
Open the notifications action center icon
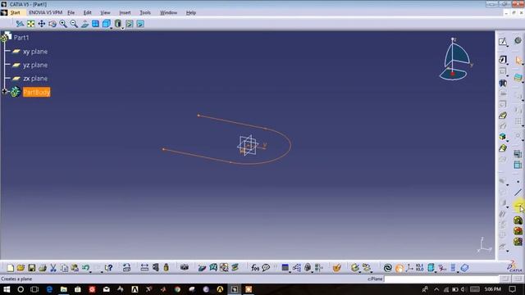[x=513, y=289]
